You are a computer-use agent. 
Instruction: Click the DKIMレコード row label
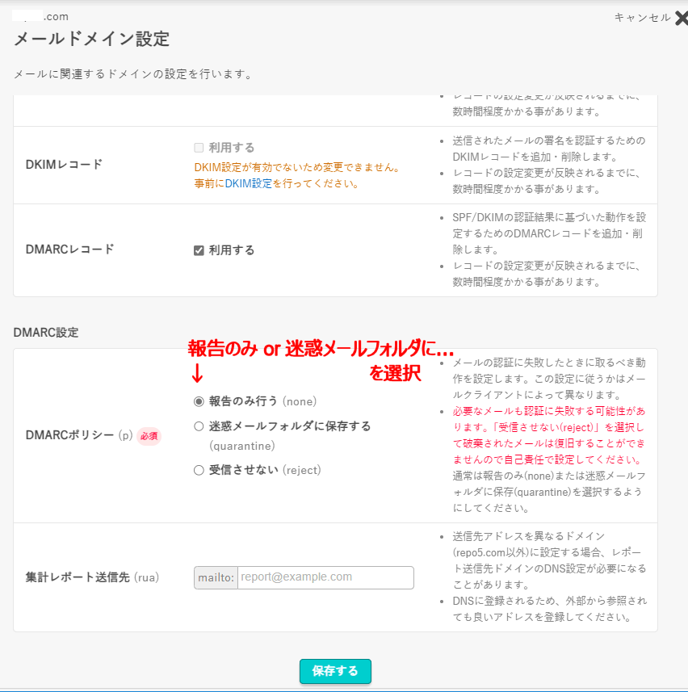(x=65, y=164)
